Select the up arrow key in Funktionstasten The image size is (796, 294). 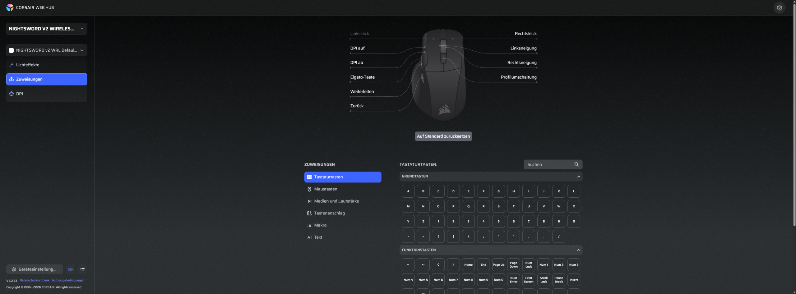pyautogui.click(x=408, y=265)
